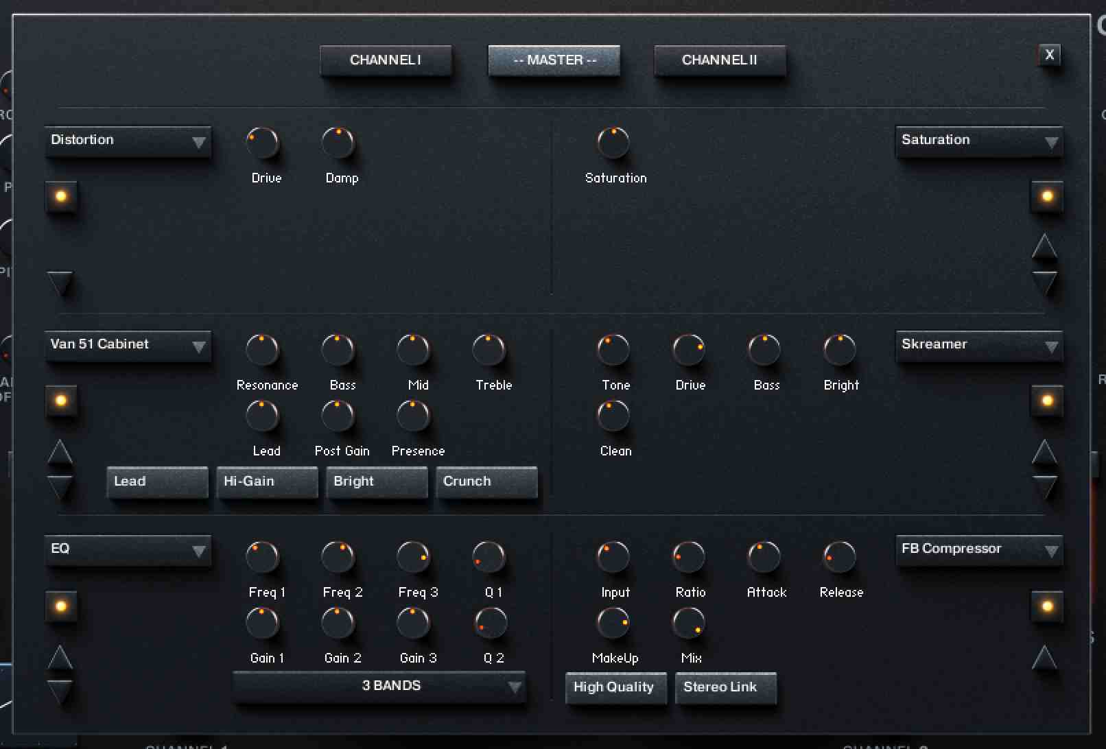Click the down arrow below Distortion power light
Viewport: 1106px width, 749px height.
point(60,283)
